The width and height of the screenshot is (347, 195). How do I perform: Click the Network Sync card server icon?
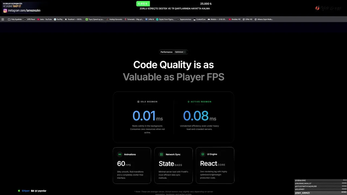161,154
